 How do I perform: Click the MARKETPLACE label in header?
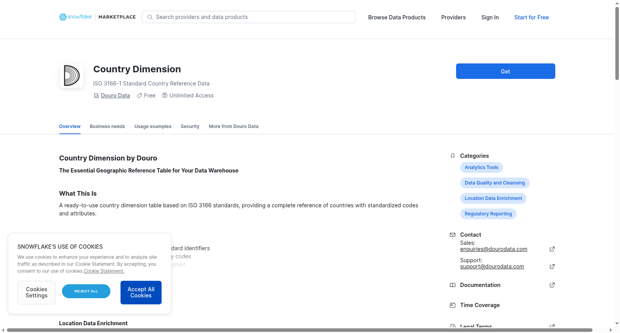[x=117, y=17]
